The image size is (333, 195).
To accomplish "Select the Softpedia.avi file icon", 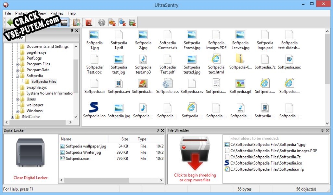I will 119,83.
